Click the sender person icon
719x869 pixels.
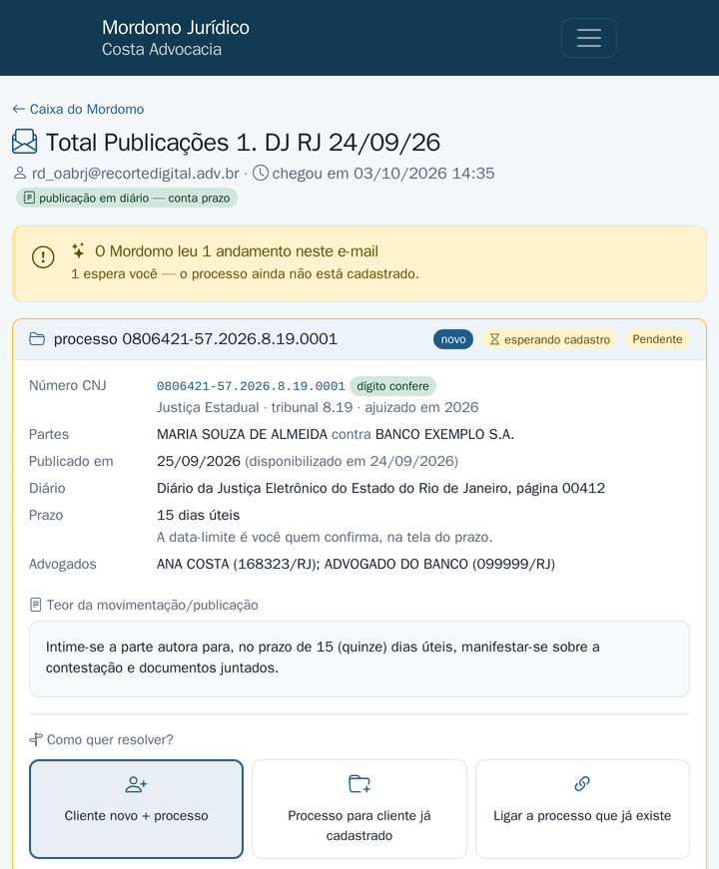19,174
